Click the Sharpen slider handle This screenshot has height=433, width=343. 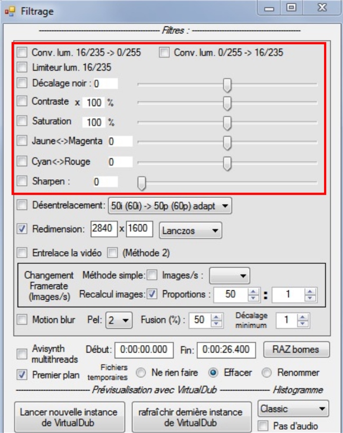pos(142,183)
